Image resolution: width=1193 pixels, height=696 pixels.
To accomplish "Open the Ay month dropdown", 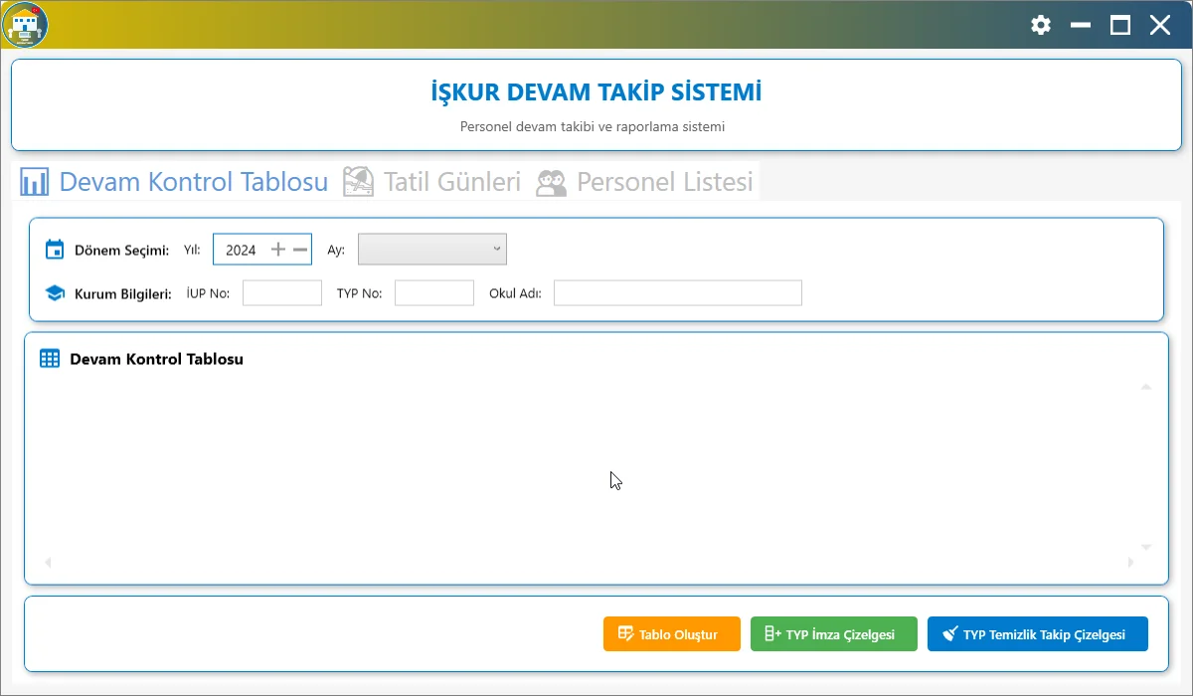I will click(432, 250).
